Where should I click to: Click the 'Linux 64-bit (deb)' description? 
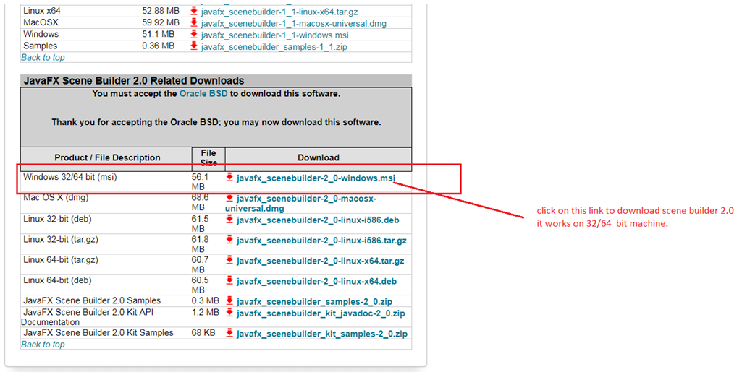point(57,280)
